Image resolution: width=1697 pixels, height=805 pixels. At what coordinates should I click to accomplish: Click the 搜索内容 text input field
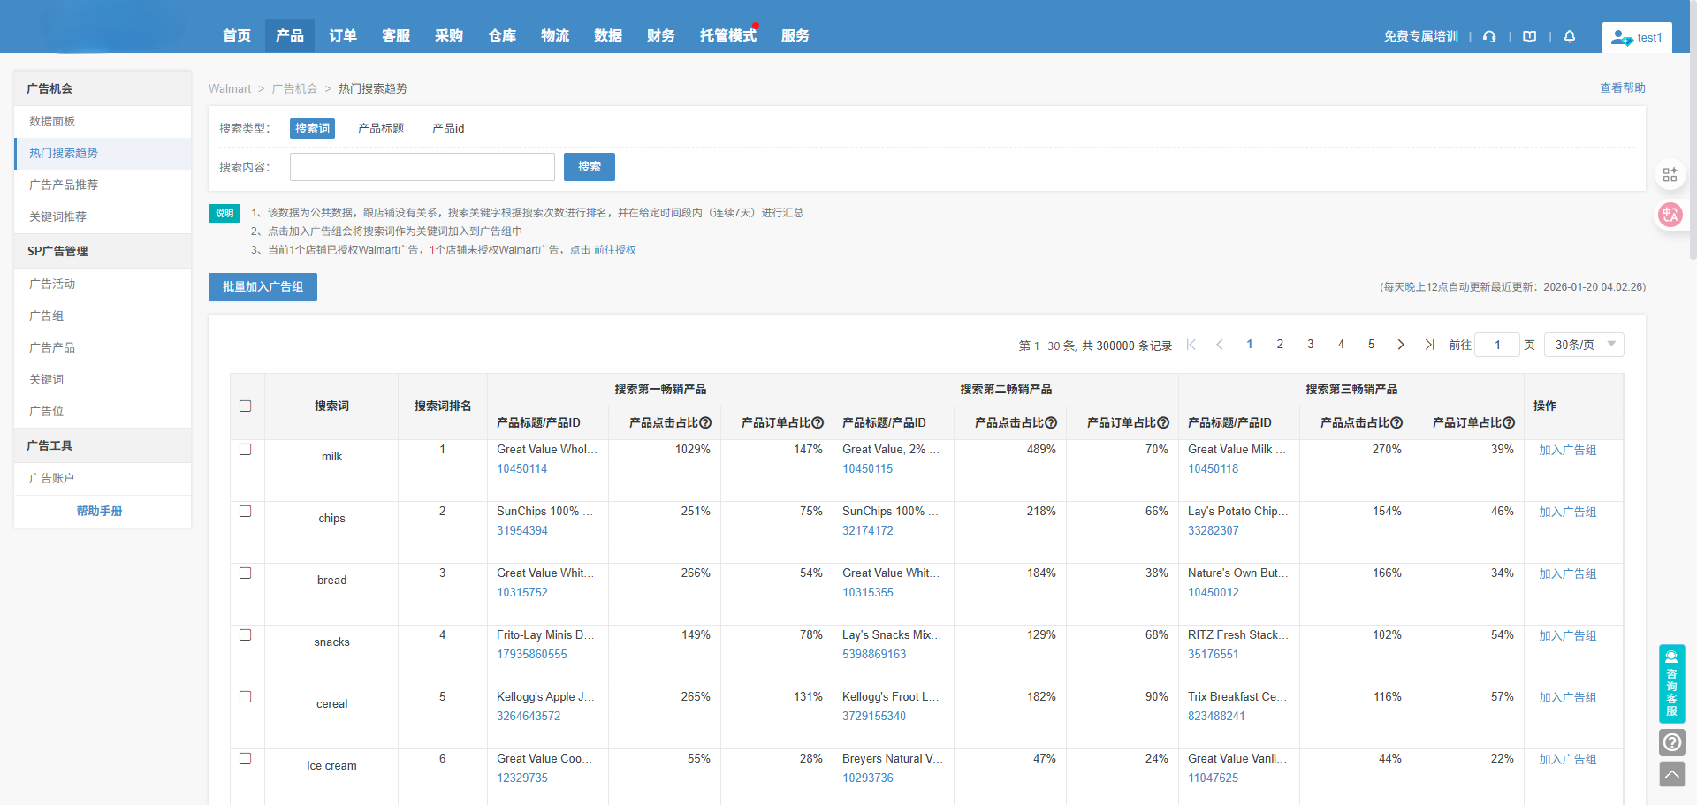[x=422, y=167]
